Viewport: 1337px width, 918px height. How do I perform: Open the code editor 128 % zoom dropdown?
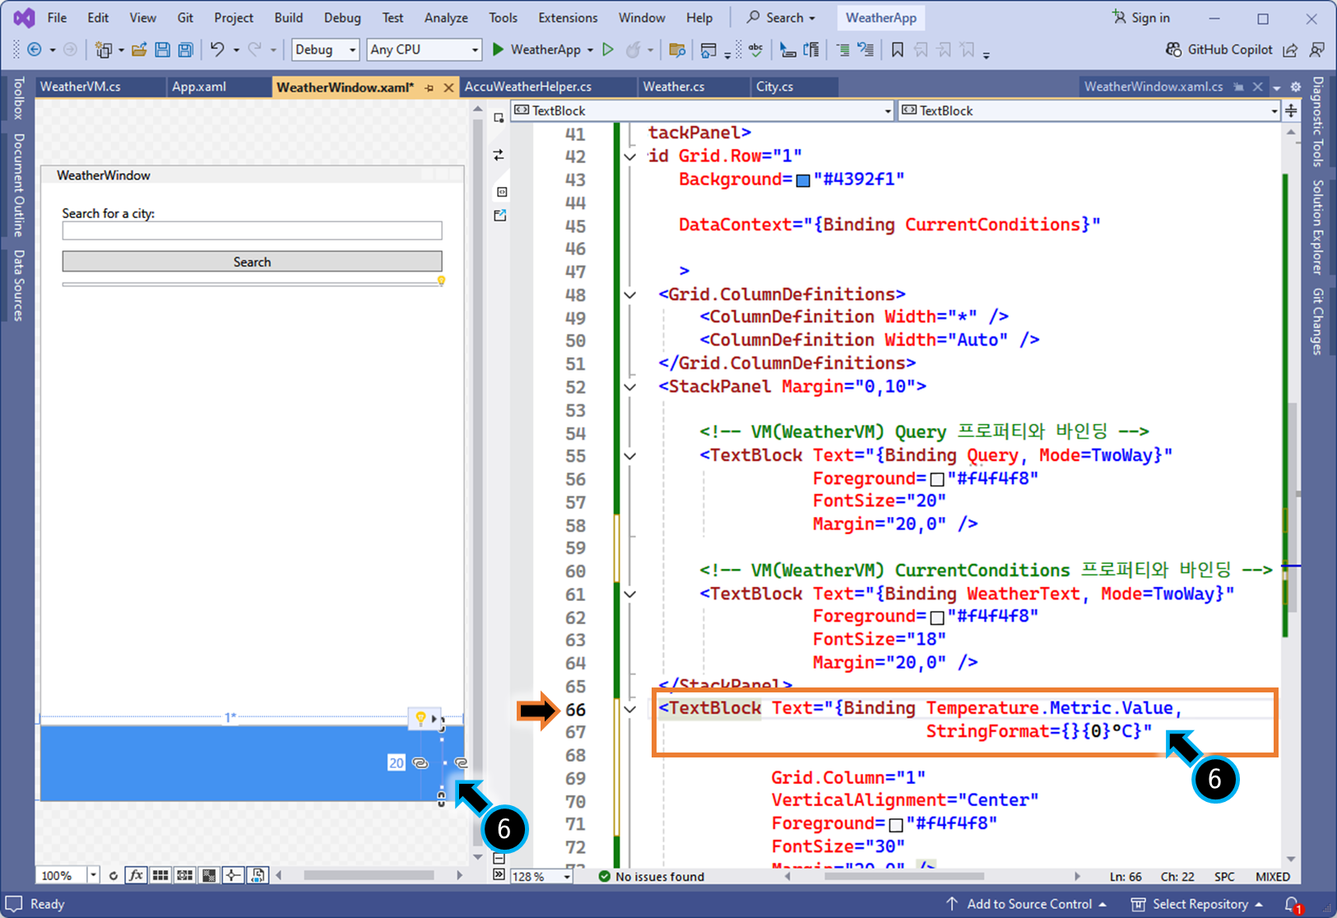pos(567,877)
